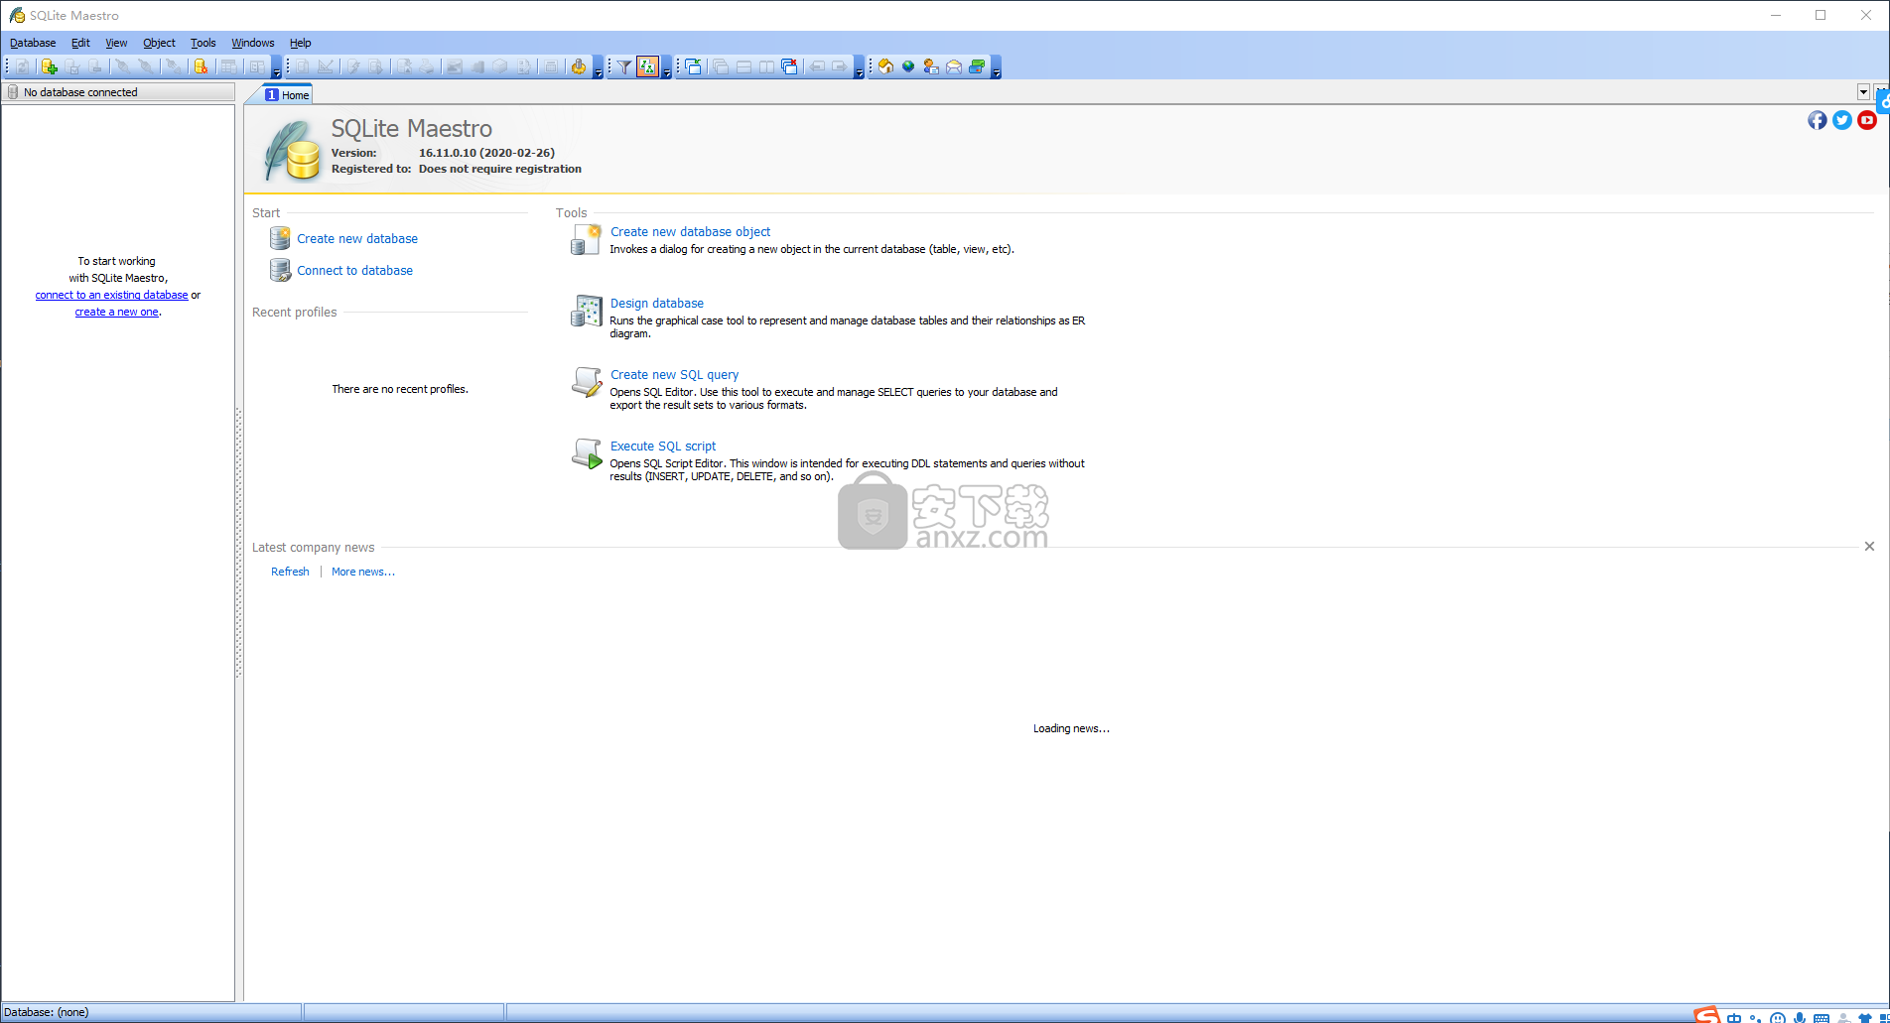Image resolution: width=1890 pixels, height=1023 pixels.
Task: Click the green credit card purchase icon
Action: coord(977,66)
